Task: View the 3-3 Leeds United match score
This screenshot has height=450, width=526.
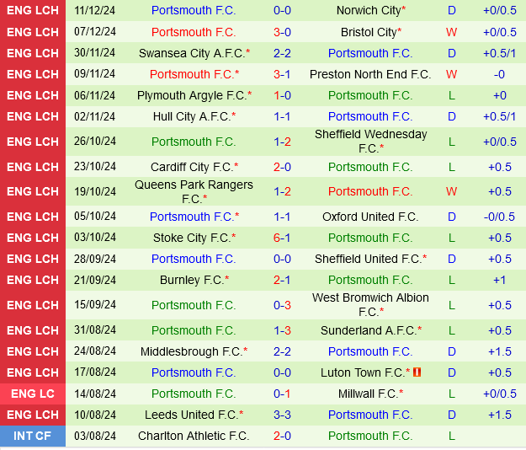Action: tap(282, 415)
